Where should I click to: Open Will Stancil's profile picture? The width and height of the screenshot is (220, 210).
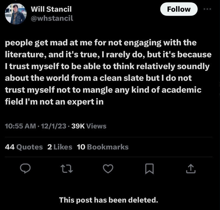pos(16,14)
